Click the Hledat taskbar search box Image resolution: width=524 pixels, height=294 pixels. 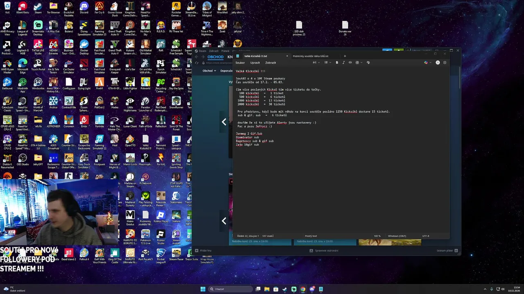coord(230,289)
